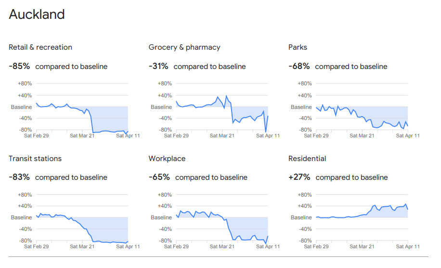This screenshot has height=268, width=441.
Task: Click the Residential section title
Action: 307,159
